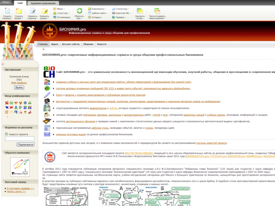Click the Подписаться button
Image resolution: width=275 pixels, height=206 pixels.
(25, 144)
